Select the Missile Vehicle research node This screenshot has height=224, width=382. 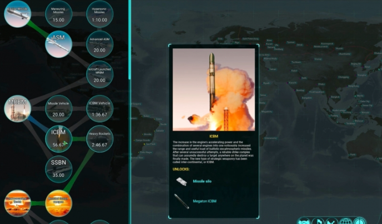click(x=58, y=108)
